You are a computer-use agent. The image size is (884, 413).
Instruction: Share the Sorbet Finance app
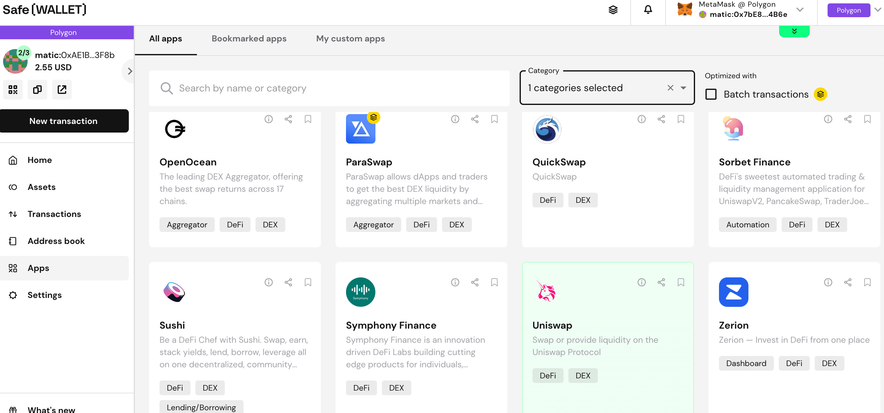847,119
